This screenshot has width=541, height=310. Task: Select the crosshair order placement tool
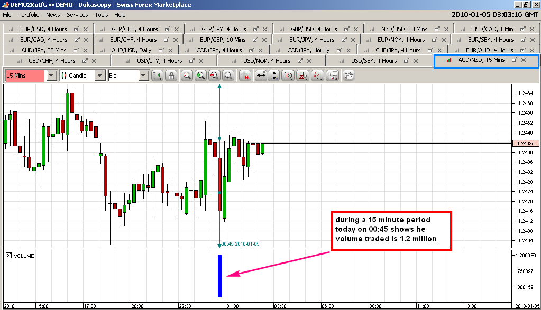pyautogui.click(x=244, y=76)
